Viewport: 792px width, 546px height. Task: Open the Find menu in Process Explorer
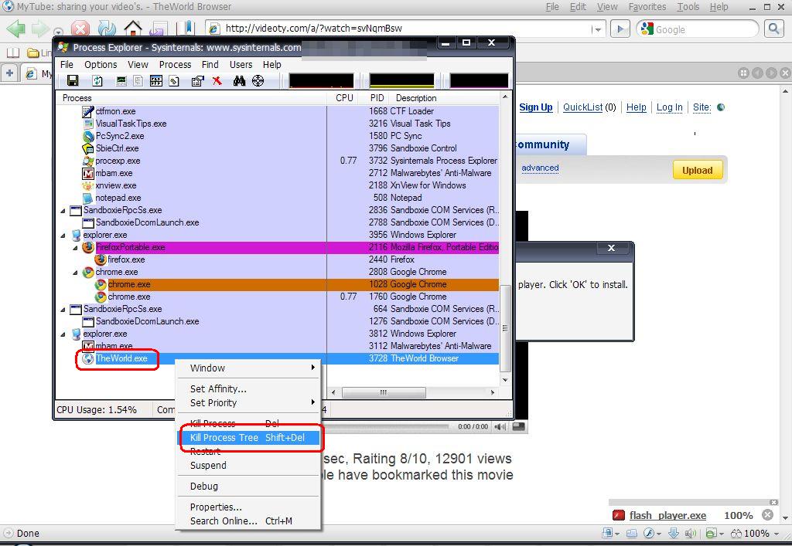click(210, 65)
